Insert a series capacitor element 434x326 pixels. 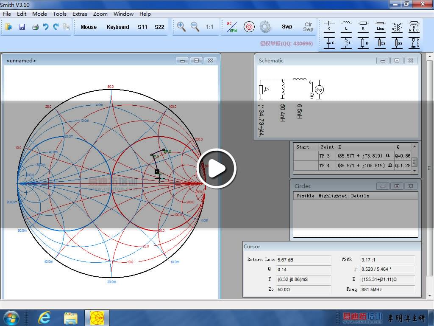pos(329,25)
